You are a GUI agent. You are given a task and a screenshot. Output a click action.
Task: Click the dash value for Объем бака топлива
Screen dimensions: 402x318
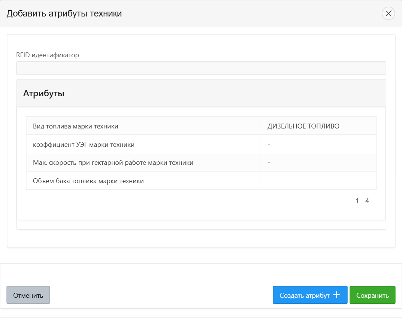pos(269,181)
